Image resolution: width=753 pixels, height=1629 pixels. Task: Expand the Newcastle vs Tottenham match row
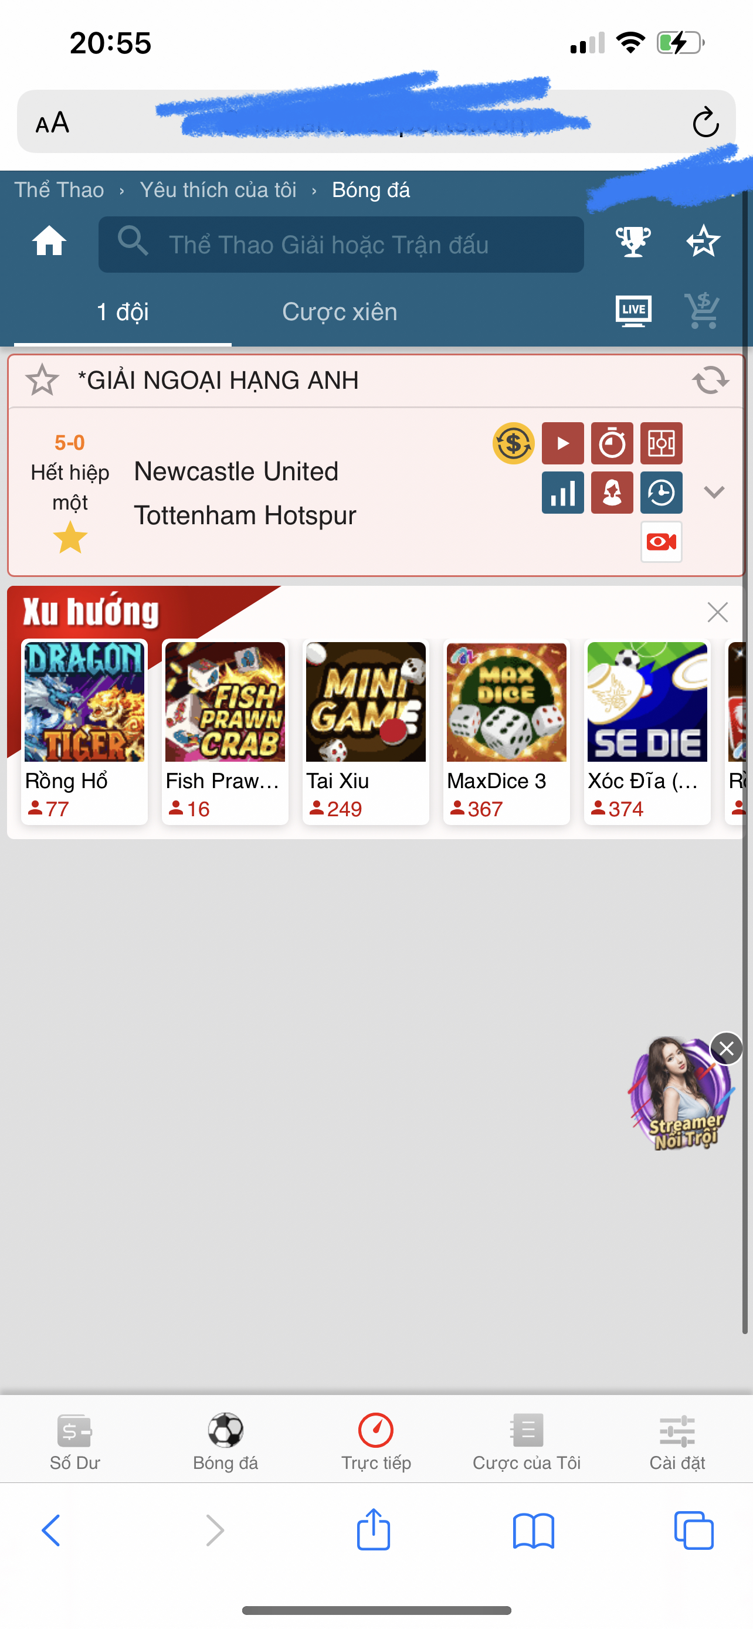714,492
